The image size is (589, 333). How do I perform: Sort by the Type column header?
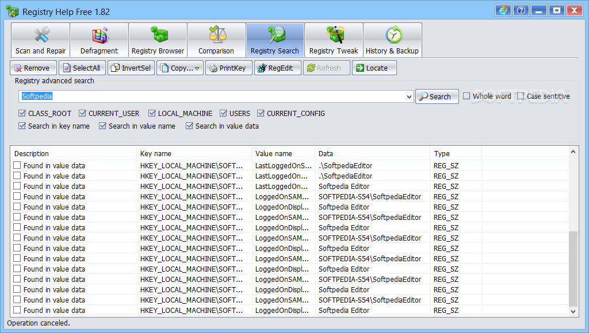click(456, 153)
